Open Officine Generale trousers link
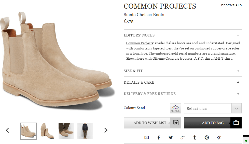This screenshot has height=144, width=249. pos(172,58)
